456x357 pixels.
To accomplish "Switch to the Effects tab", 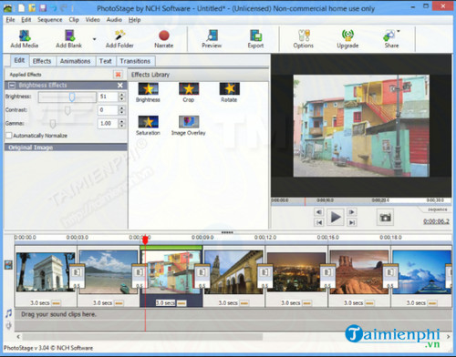I will (x=42, y=61).
